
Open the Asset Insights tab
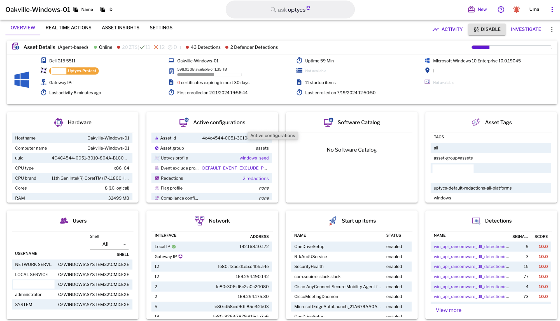pos(120,28)
